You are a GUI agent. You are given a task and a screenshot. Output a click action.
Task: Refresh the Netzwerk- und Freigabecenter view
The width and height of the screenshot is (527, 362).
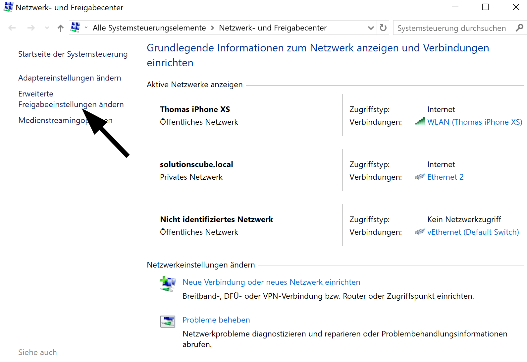click(383, 28)
